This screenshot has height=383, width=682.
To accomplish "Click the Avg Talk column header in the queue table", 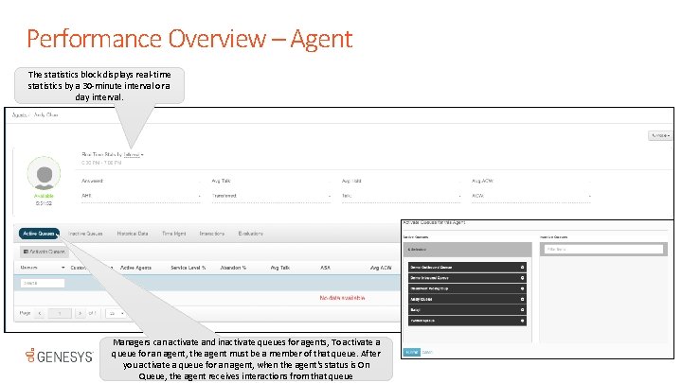I will [x=280, y=268].
